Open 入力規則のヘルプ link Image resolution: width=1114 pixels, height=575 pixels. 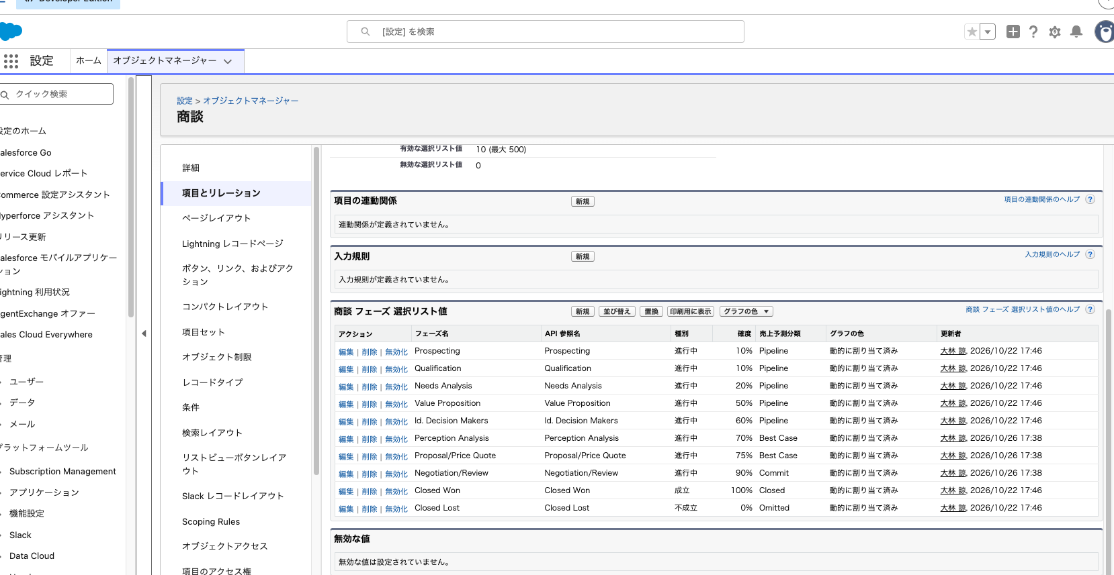click(1053, 254)
